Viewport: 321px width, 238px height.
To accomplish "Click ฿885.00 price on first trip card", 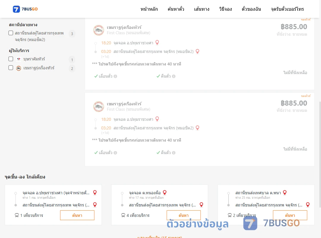I will [x=294, y=27].
